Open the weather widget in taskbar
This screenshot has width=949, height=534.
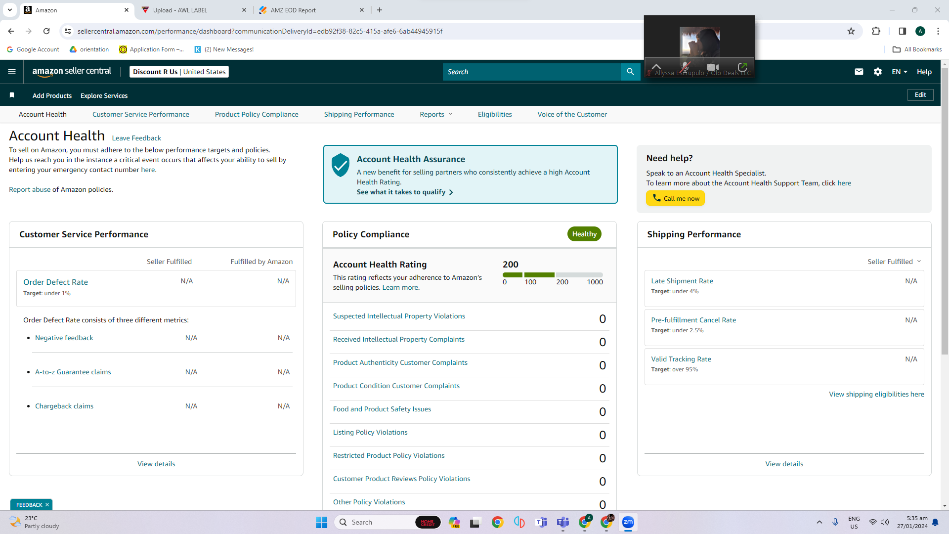click(34, 522)
